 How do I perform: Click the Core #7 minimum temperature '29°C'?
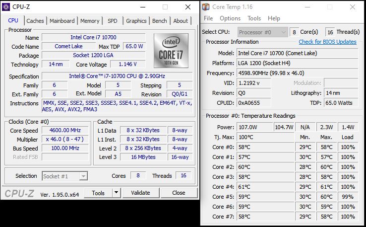click(x=305, y=217)
